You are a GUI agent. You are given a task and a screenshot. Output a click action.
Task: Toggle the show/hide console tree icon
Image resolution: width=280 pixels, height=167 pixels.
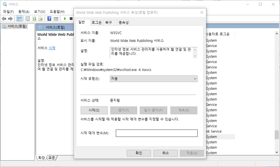(x=19, y=19)
